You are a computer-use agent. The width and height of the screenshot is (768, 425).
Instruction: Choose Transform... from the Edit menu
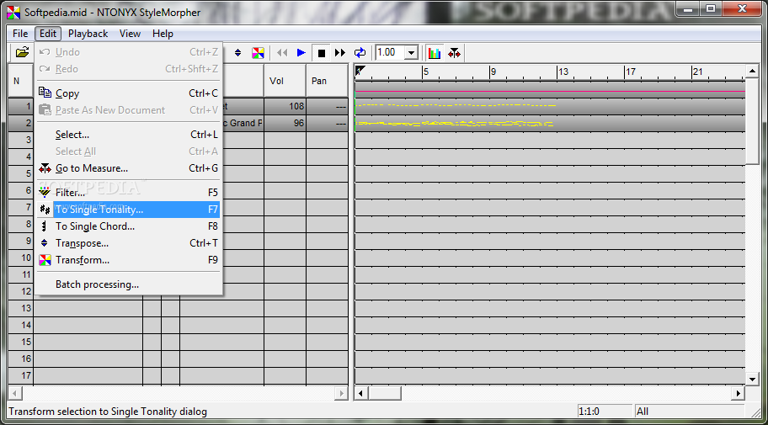tap(128, 260)
